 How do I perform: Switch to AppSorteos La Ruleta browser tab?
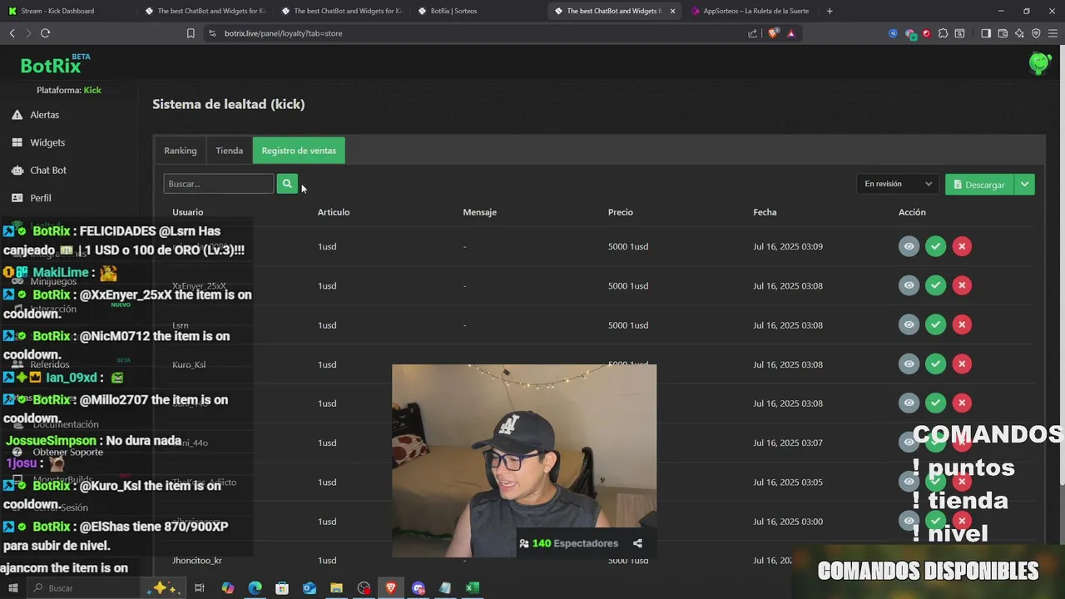click(752, 11)
